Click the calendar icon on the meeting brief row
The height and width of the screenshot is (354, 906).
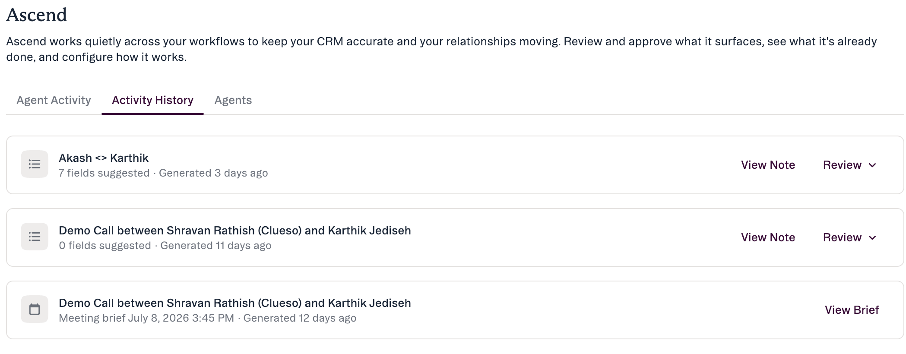35,309
